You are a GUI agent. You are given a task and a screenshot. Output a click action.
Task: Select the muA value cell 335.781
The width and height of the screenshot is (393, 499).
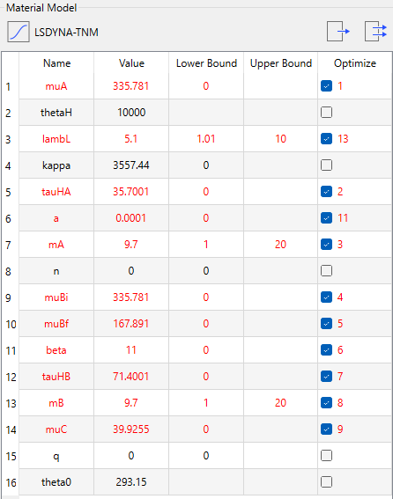[x=131, y=86]
